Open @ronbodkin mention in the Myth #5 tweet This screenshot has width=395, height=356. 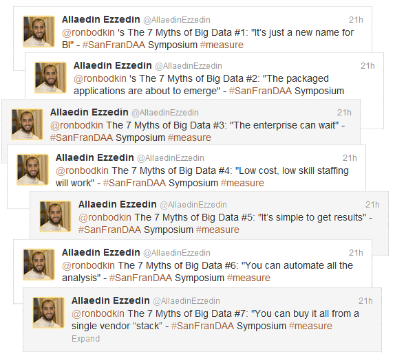105,217
